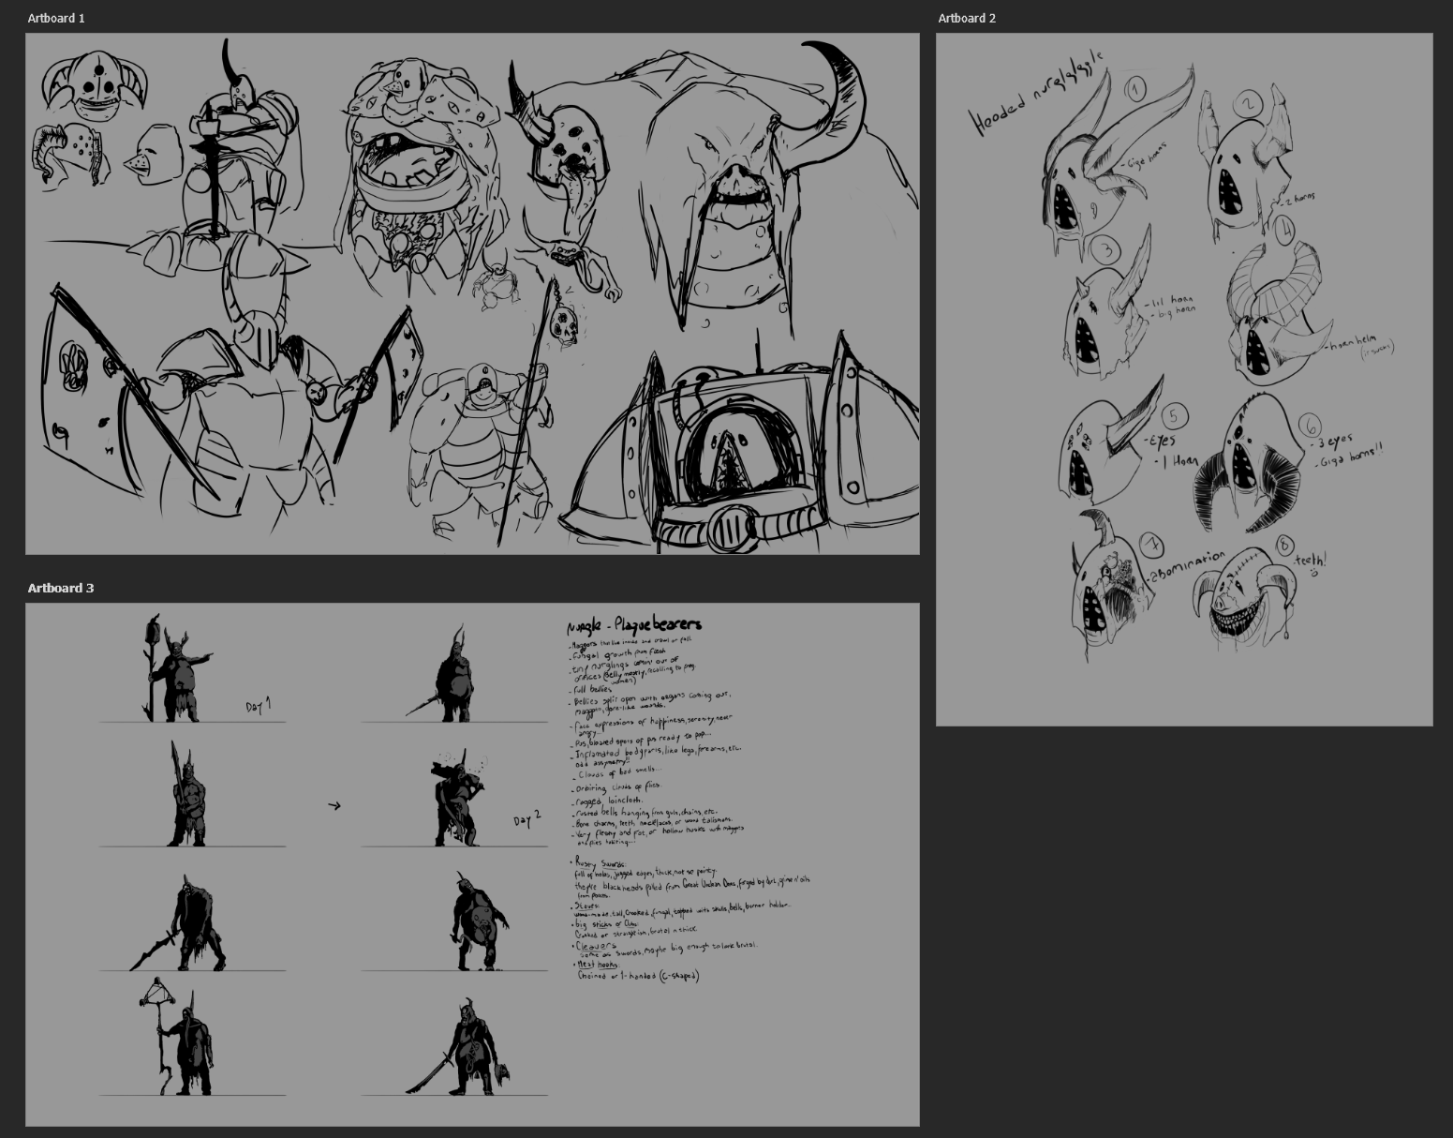Click the circled number 1 in Artboard 2

[1135, 90]
